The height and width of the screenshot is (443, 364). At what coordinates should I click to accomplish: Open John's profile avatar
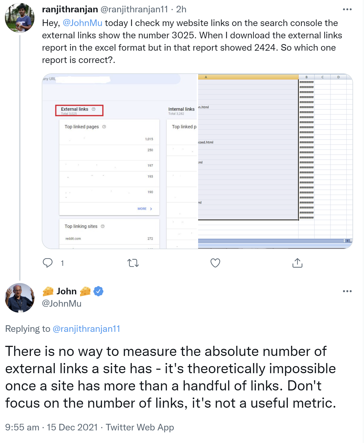(20, 298)
